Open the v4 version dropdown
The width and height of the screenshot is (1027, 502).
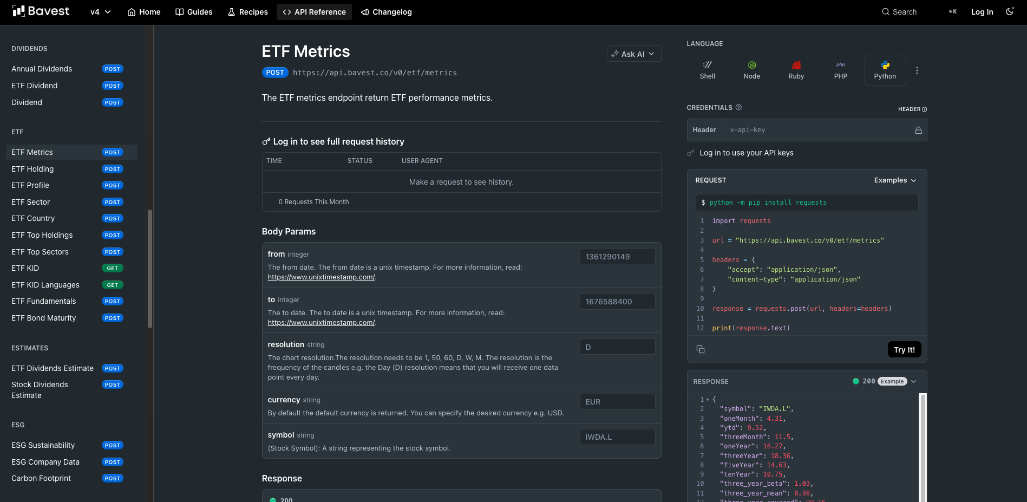(x=101, y=12)
